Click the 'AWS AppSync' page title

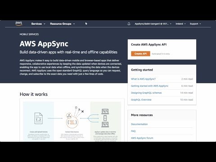(x=44, y=44)
